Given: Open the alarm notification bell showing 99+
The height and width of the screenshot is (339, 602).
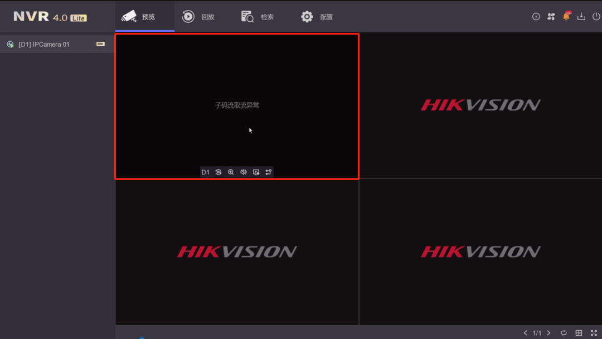Looking at the screenshot, I should click(566, 16).
